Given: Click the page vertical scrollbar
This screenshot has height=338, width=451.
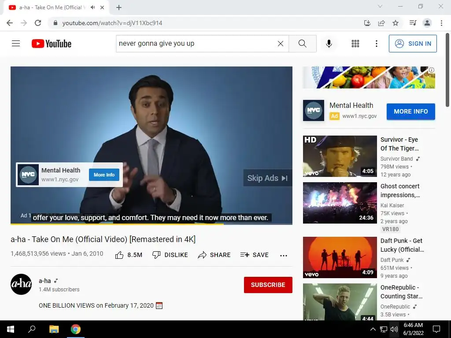Looking at the screenshot, I should pyautogui.click(x=447, y=70).
